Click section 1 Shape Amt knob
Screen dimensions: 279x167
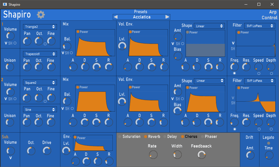pyautogui.click(x=178, y=37)
